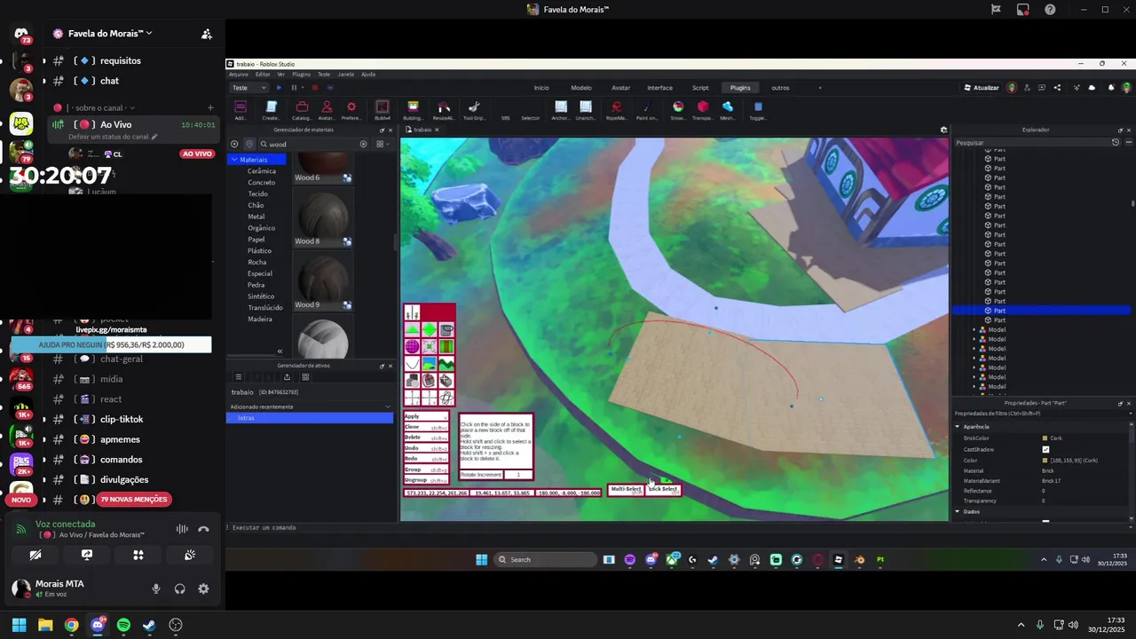Choose the striped wood material icon in build palette
Viewport: 1136px width, 639px height.
click(446, 346)
